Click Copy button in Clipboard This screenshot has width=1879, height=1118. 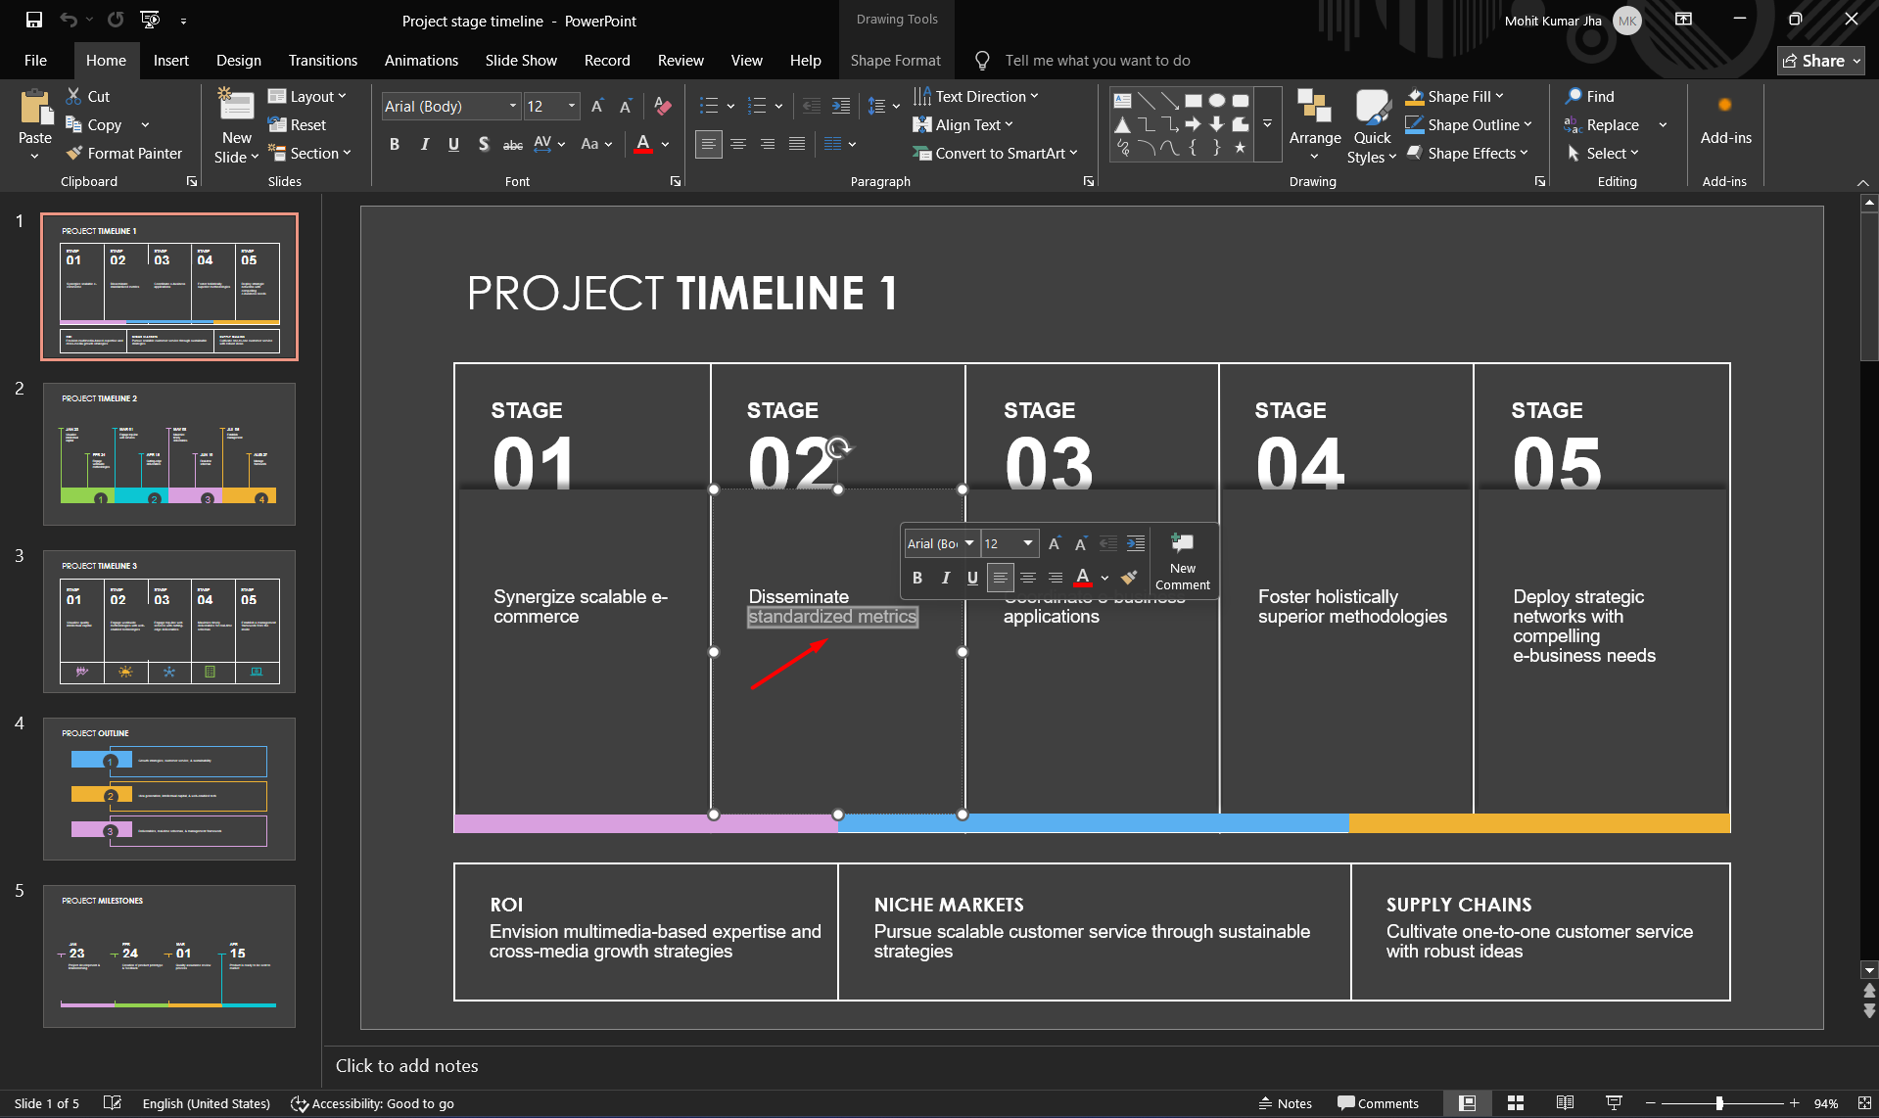click(x=93, y=124)
